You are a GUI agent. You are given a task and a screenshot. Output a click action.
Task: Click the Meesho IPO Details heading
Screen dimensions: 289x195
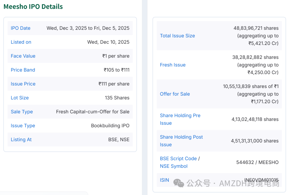pyautogui.click(x=33, y=7)
